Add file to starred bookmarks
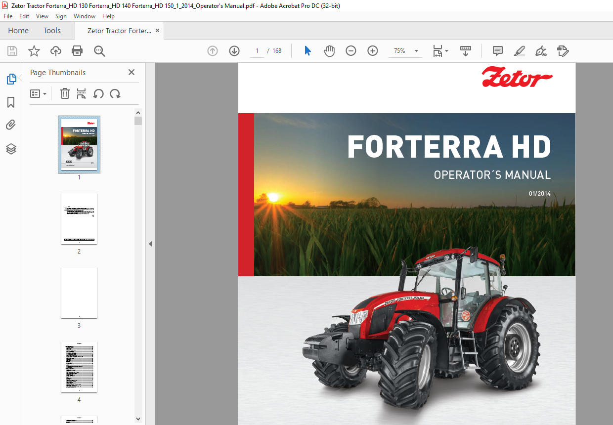 point(34,51)
